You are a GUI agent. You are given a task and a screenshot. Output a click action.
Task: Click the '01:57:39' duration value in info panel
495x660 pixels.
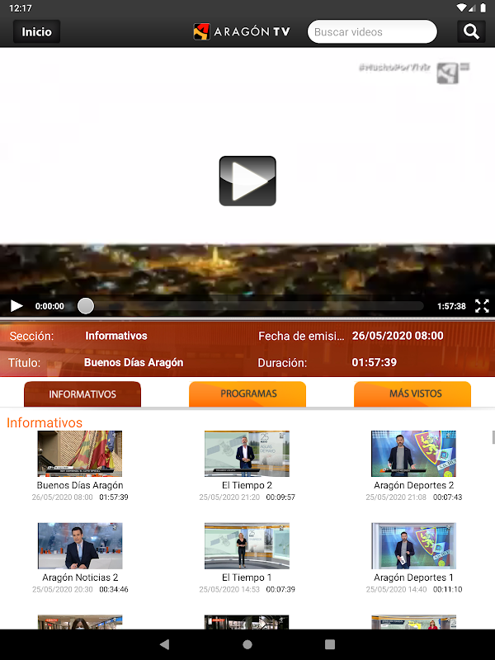pos(375,362)
